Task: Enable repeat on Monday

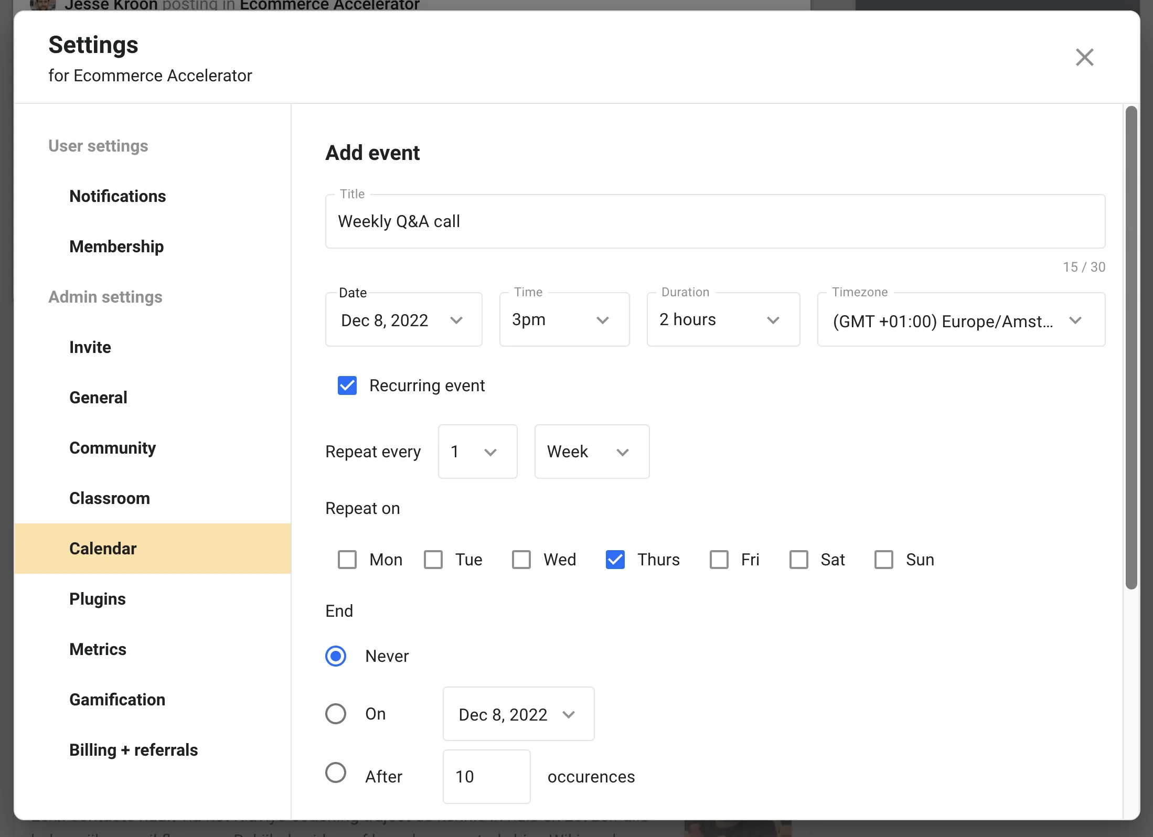Action: (347, 560)
